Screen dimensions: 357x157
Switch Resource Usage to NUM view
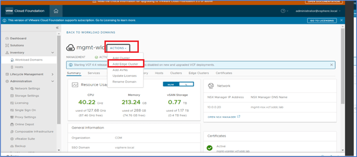tap(171, 84)
